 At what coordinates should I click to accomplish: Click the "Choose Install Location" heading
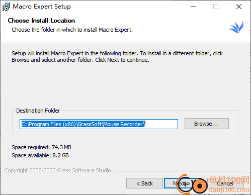pyautogui.click(x=41, y=21)
